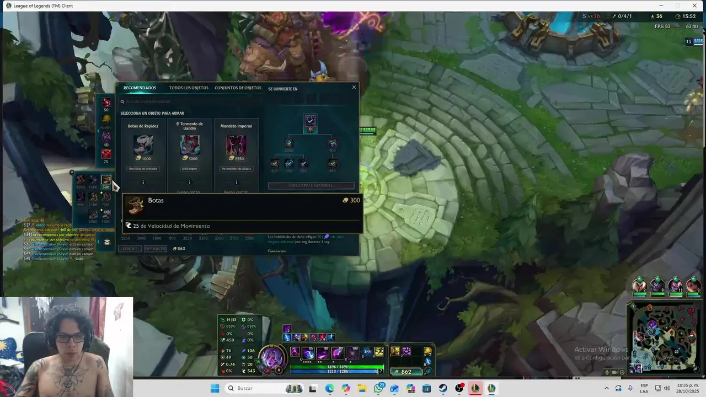Screen dimensions: 706x397
Task: Click the 0/4/1 KDA score
Action: tap(625, 17)
